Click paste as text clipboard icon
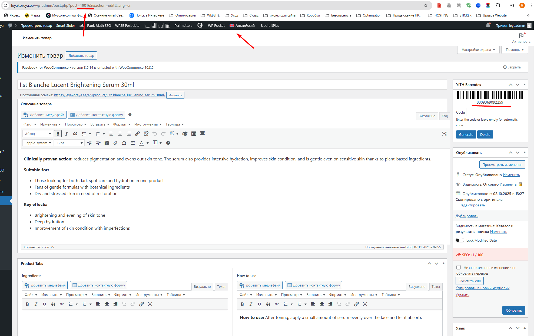This screenshot has width=534, height=336. click(x=107, y=143)
